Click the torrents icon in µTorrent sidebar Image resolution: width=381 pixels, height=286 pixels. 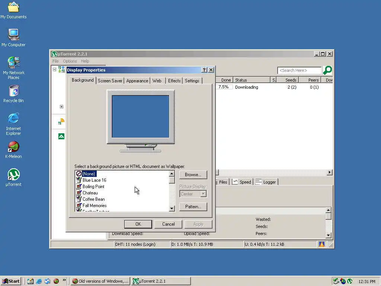coord(61,70)
